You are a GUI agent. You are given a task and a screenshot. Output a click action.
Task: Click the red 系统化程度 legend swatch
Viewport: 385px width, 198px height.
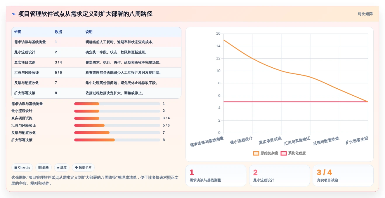click(284, 153)
